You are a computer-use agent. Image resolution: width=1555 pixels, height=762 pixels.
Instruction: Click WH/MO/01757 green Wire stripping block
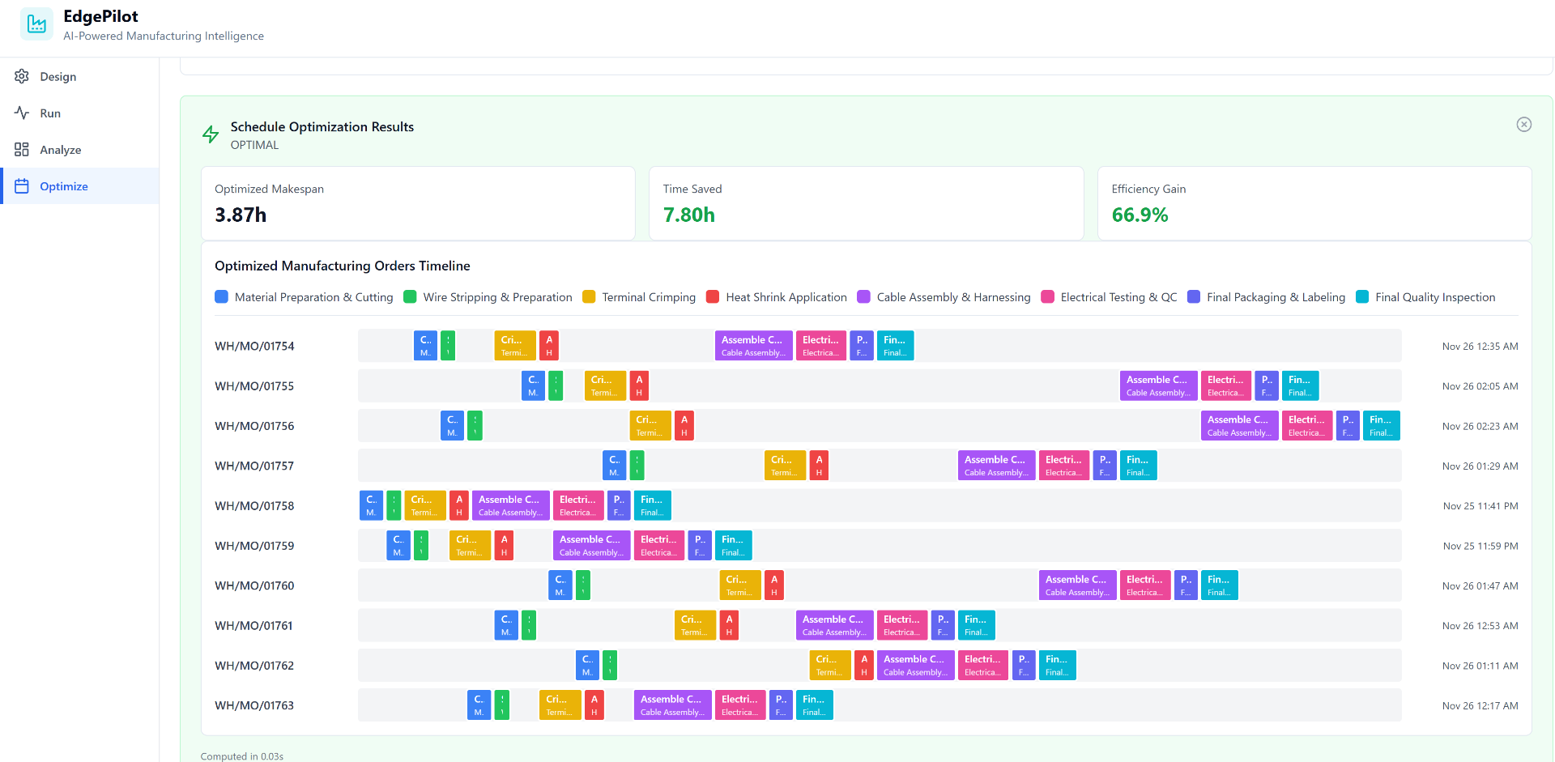(x=637, y=466)
